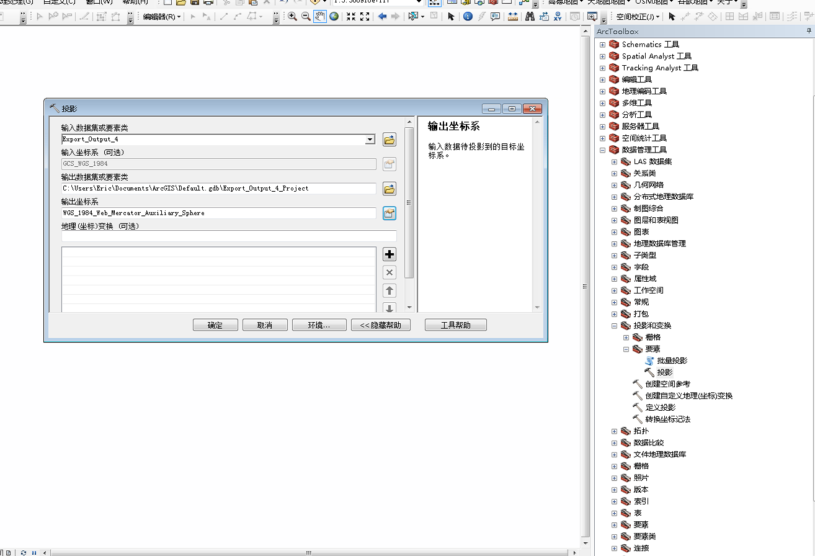This screenshot has height=556, width=815.
Task: Click the Full Extent globe icon
Action: click(x=334, y=17)
